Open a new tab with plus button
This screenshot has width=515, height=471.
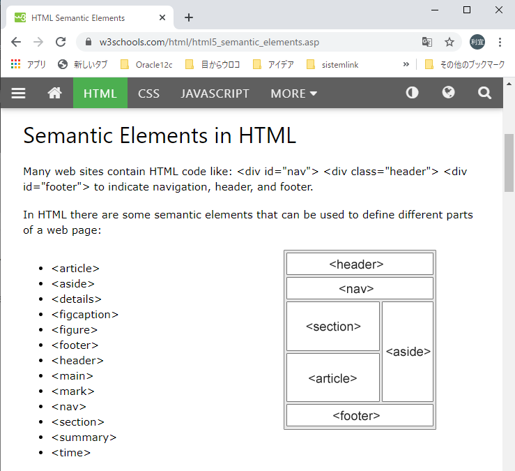[x=189, y=17]
